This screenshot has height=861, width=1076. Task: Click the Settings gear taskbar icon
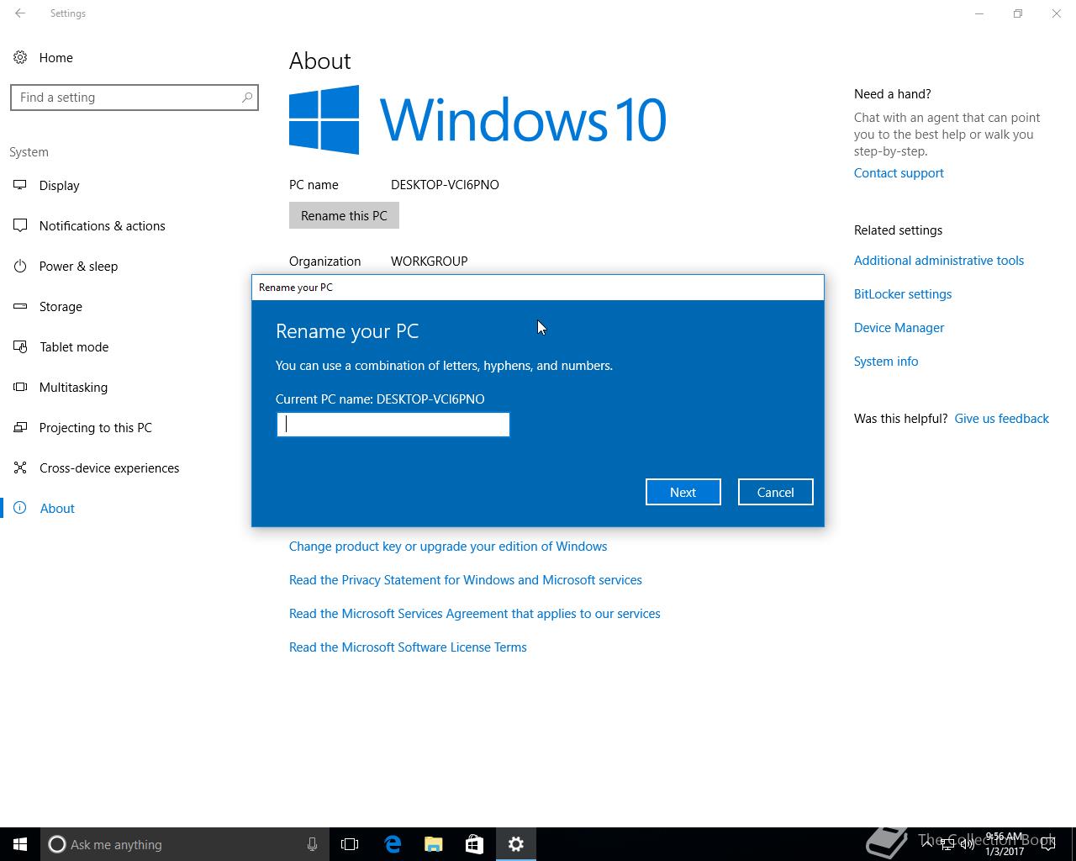click(516, 844)
